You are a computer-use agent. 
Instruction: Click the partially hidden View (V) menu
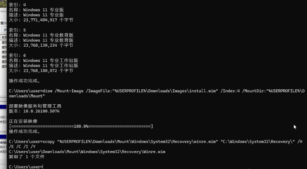coord(3,23)
